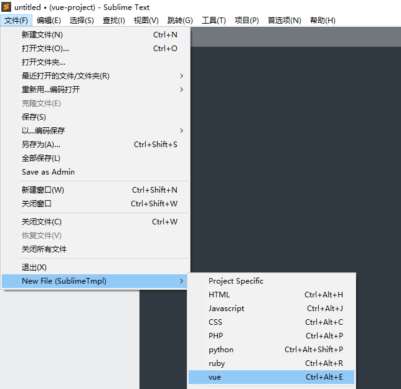Choose 退出(X) menu entry

96,267
